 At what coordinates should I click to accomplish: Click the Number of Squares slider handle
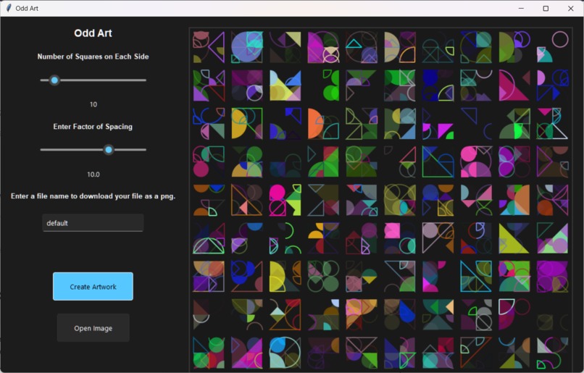54,80
